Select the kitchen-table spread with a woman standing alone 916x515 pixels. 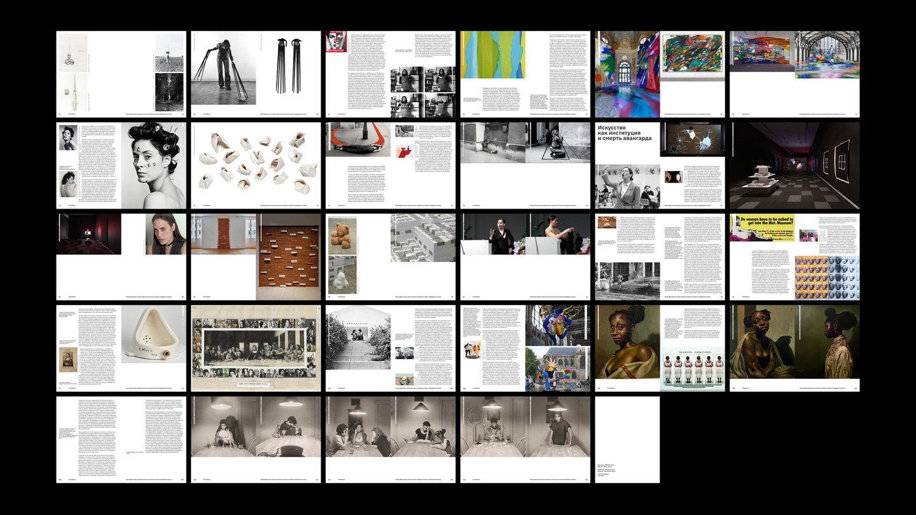525,440
